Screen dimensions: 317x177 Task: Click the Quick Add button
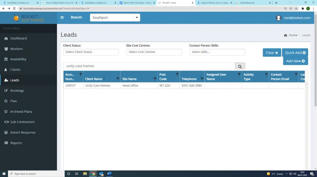pos(295,53)
